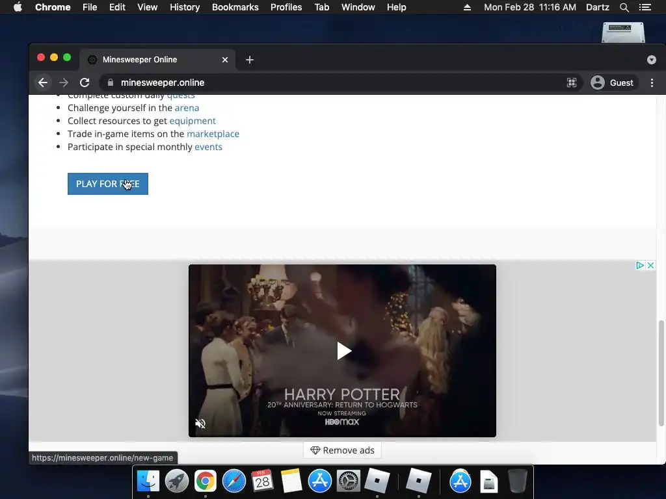Open System Preferences gear in dock
This screenshot has height=499, width=666.
tap(349, 481)
